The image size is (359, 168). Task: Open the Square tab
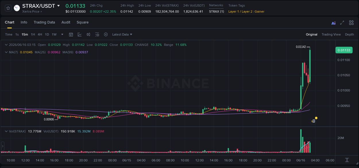82,22
